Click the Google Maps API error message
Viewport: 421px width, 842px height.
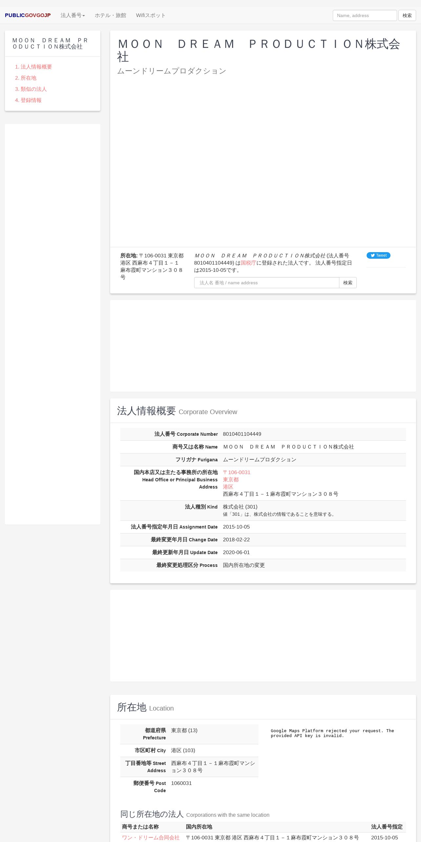tap(332, 733)
